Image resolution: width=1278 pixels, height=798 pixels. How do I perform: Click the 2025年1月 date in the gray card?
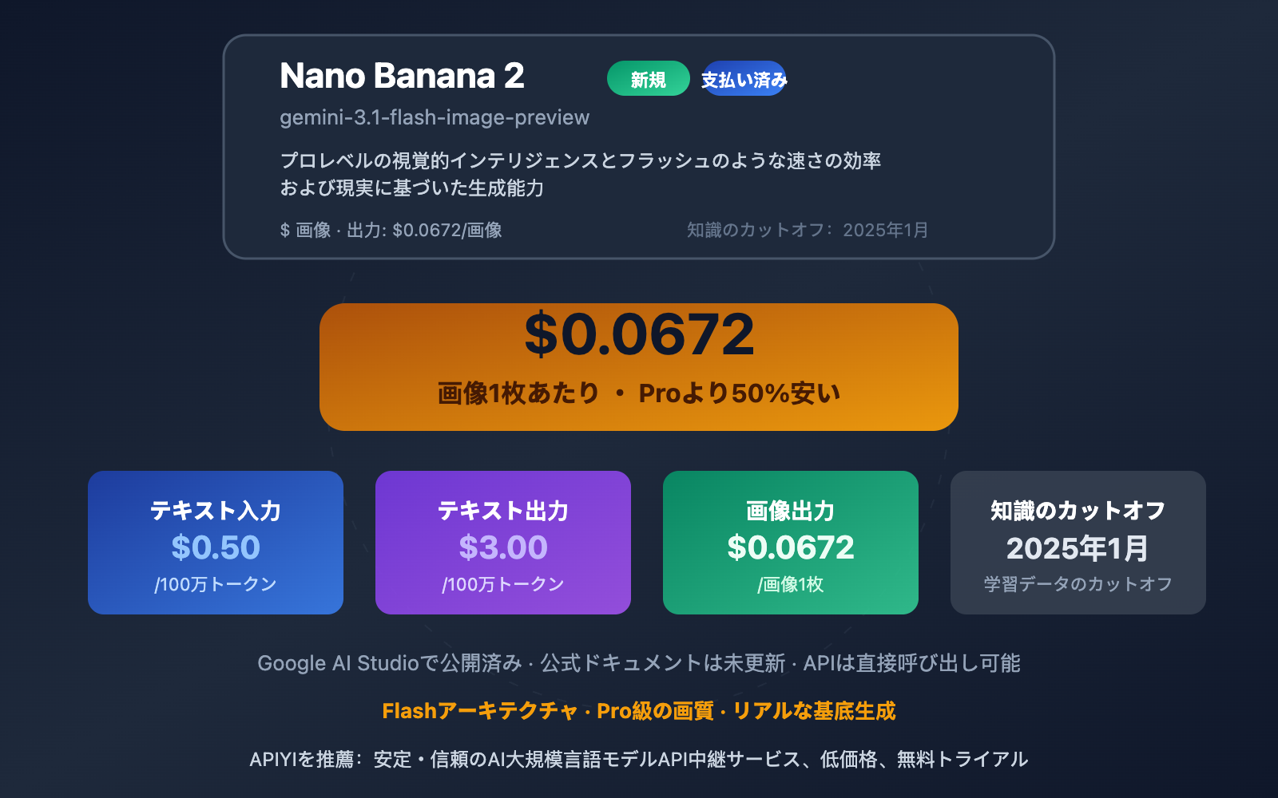coord(1078,548)
